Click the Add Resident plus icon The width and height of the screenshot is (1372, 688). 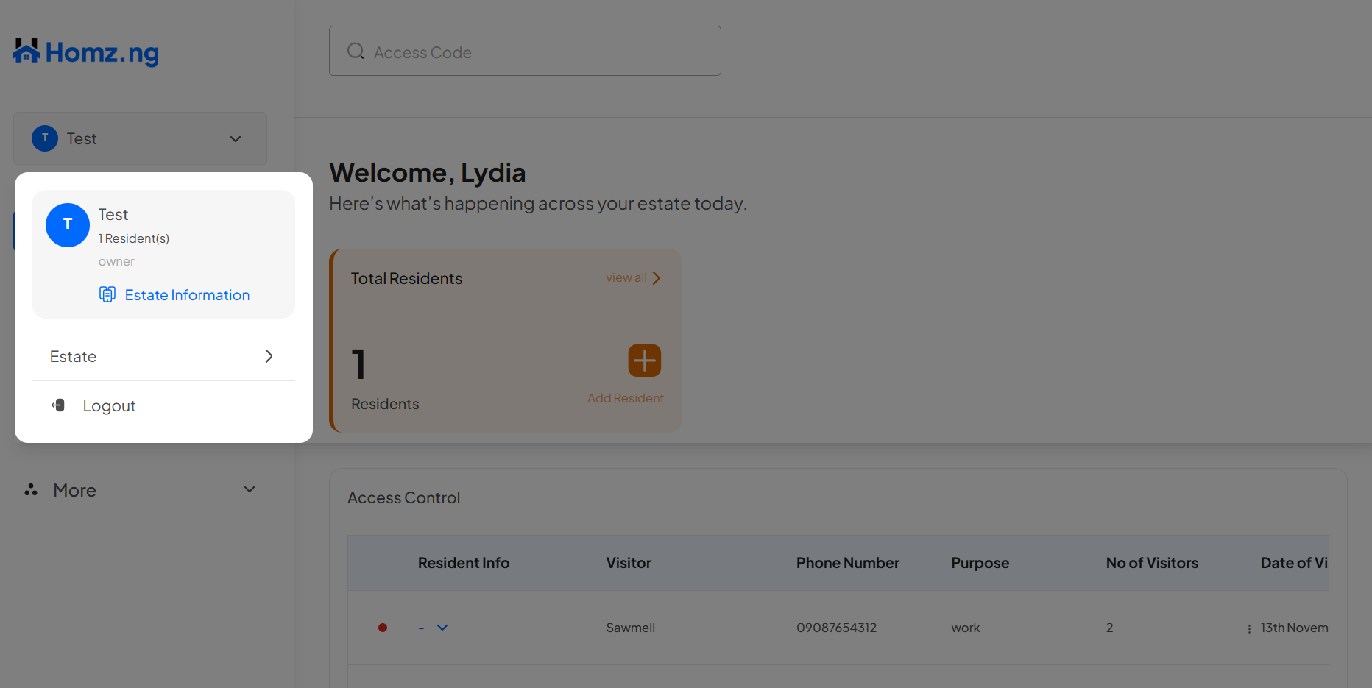[644, 361]
